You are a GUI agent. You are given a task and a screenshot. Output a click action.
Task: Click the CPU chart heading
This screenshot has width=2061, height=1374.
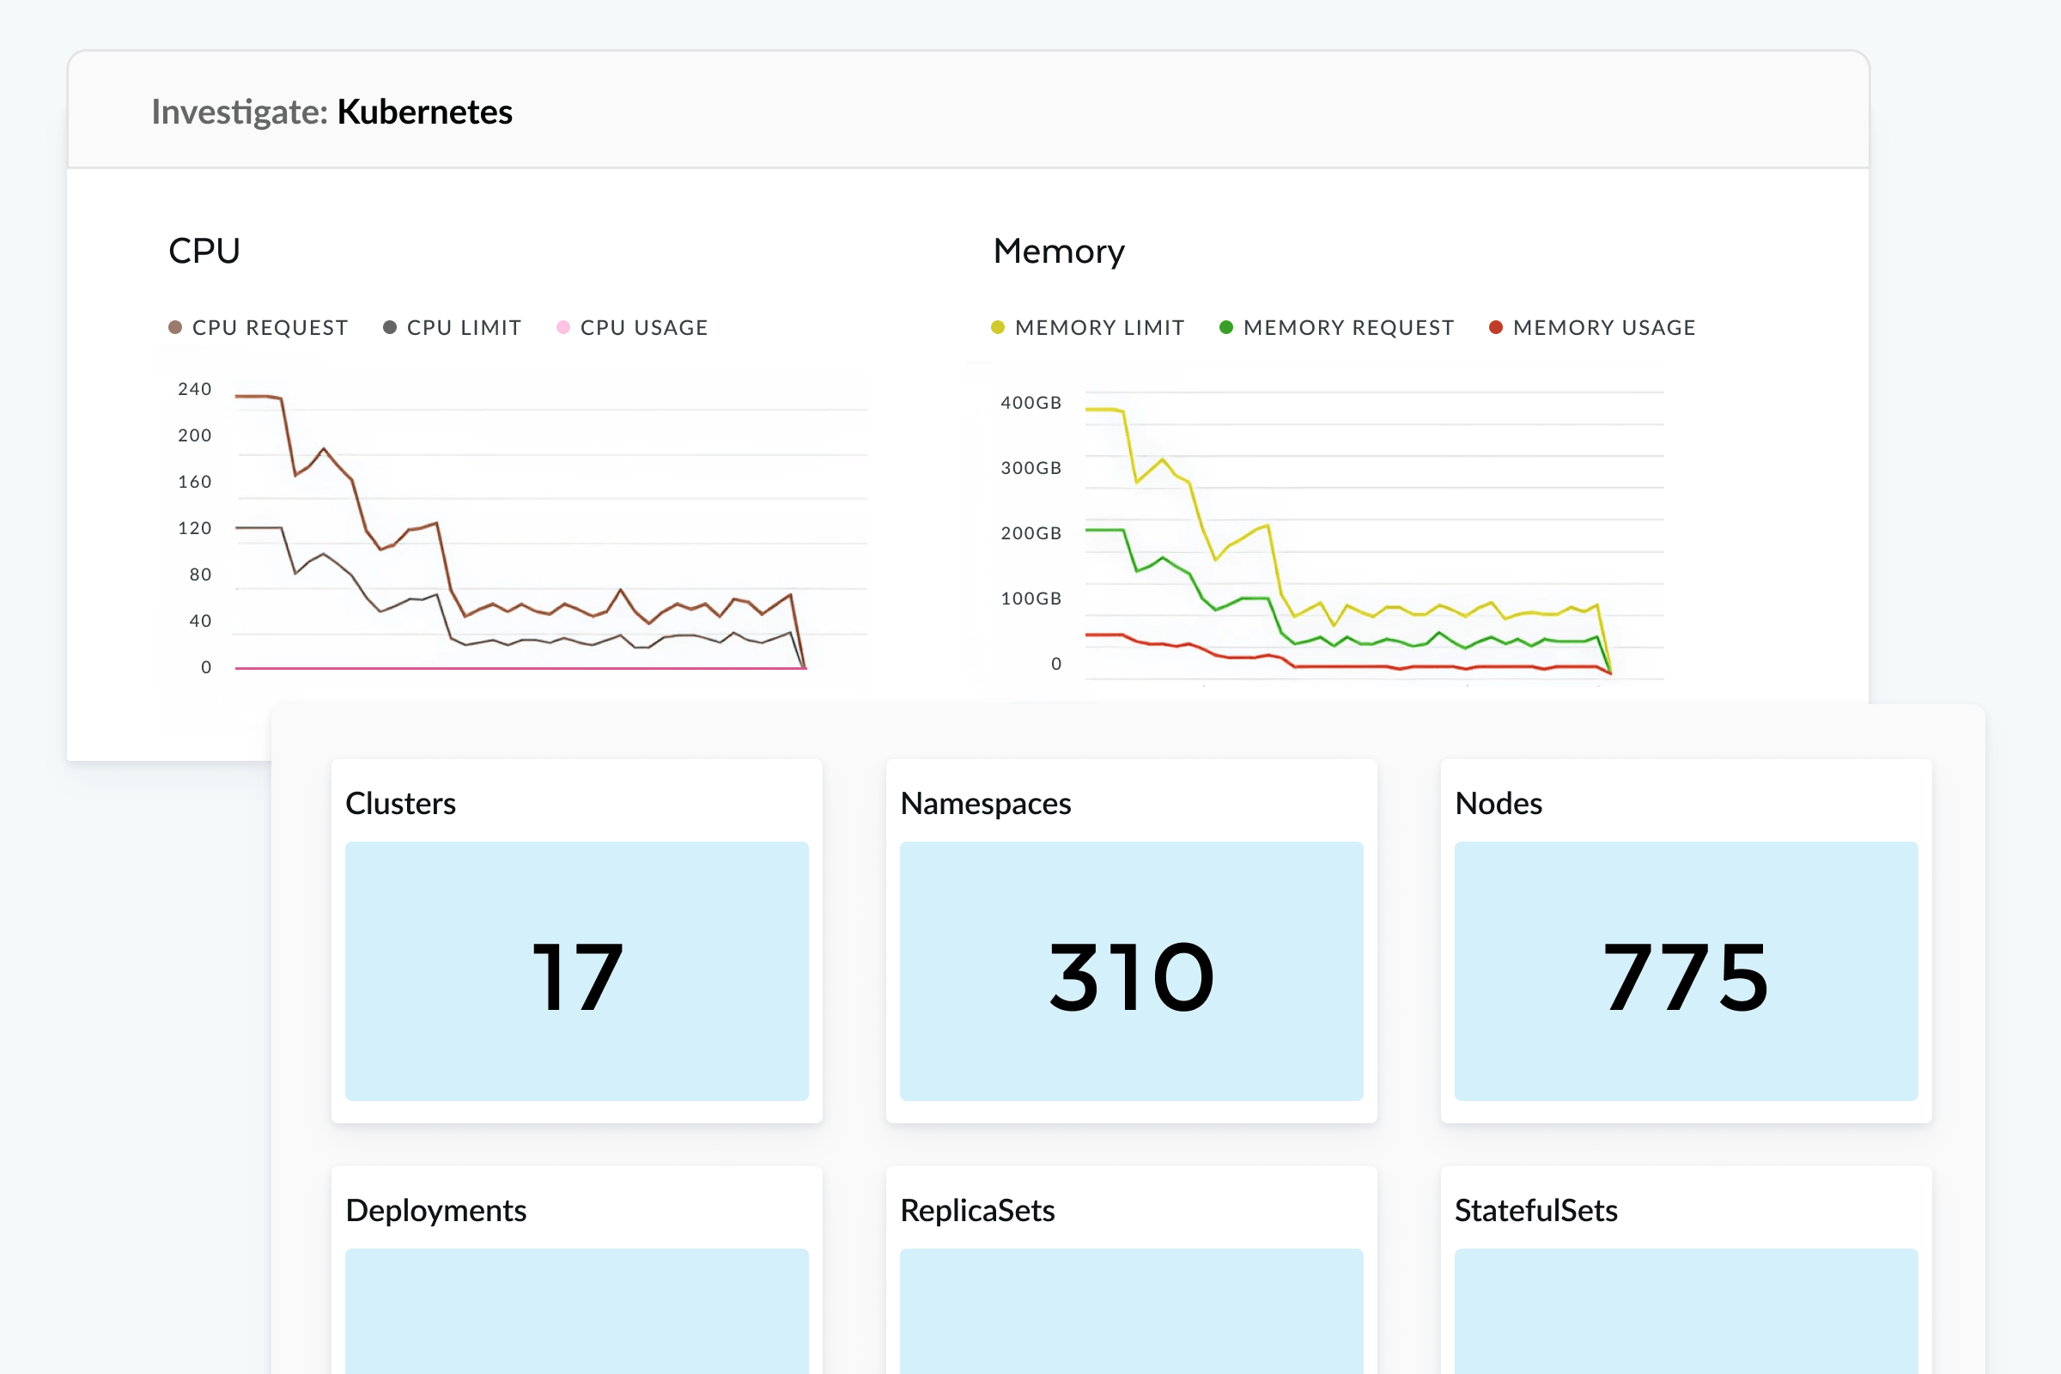204,252
